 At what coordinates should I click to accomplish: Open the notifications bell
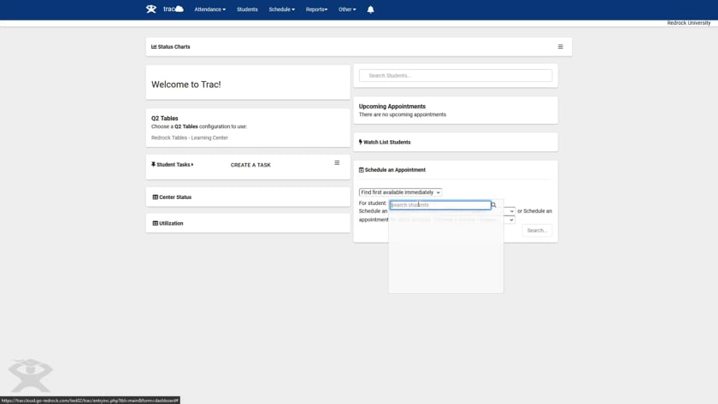pos(370,9)
